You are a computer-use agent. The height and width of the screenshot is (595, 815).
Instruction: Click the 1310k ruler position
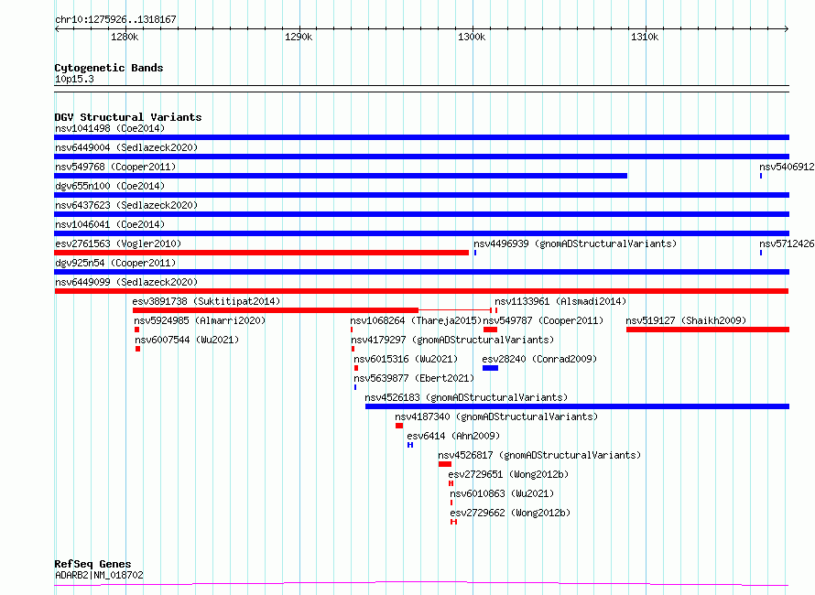[x=645, y=37]
